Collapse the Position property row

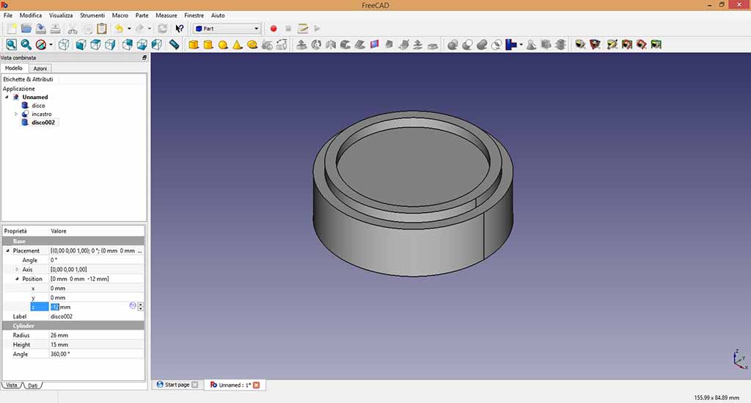(x=17, y=278)
